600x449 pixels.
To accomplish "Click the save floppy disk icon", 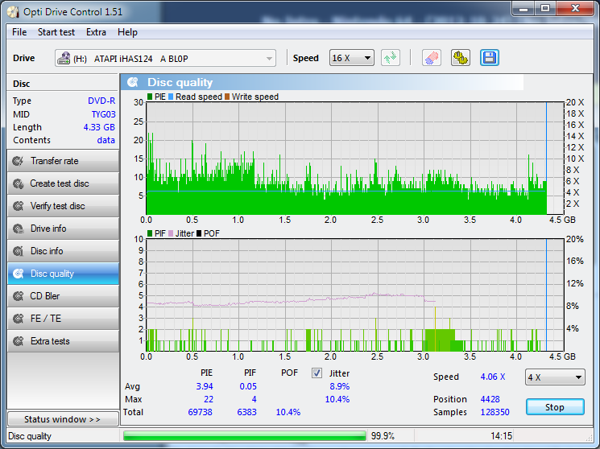I will click(490, 58).
